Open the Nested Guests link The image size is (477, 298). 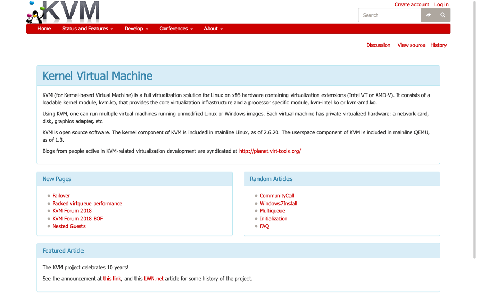pyautogui.click(x=69, y=226)
